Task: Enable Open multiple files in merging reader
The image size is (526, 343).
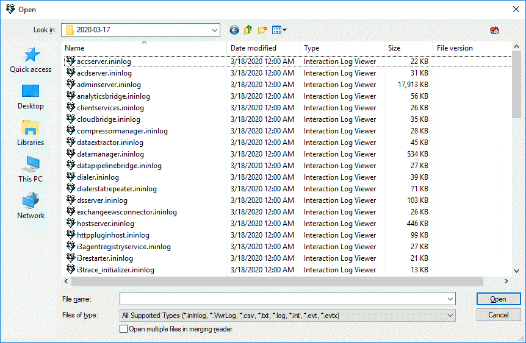Action: point(124,329)
